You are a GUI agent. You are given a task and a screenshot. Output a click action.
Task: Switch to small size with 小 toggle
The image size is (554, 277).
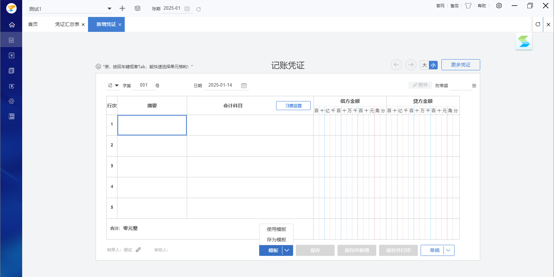(433, 65)
